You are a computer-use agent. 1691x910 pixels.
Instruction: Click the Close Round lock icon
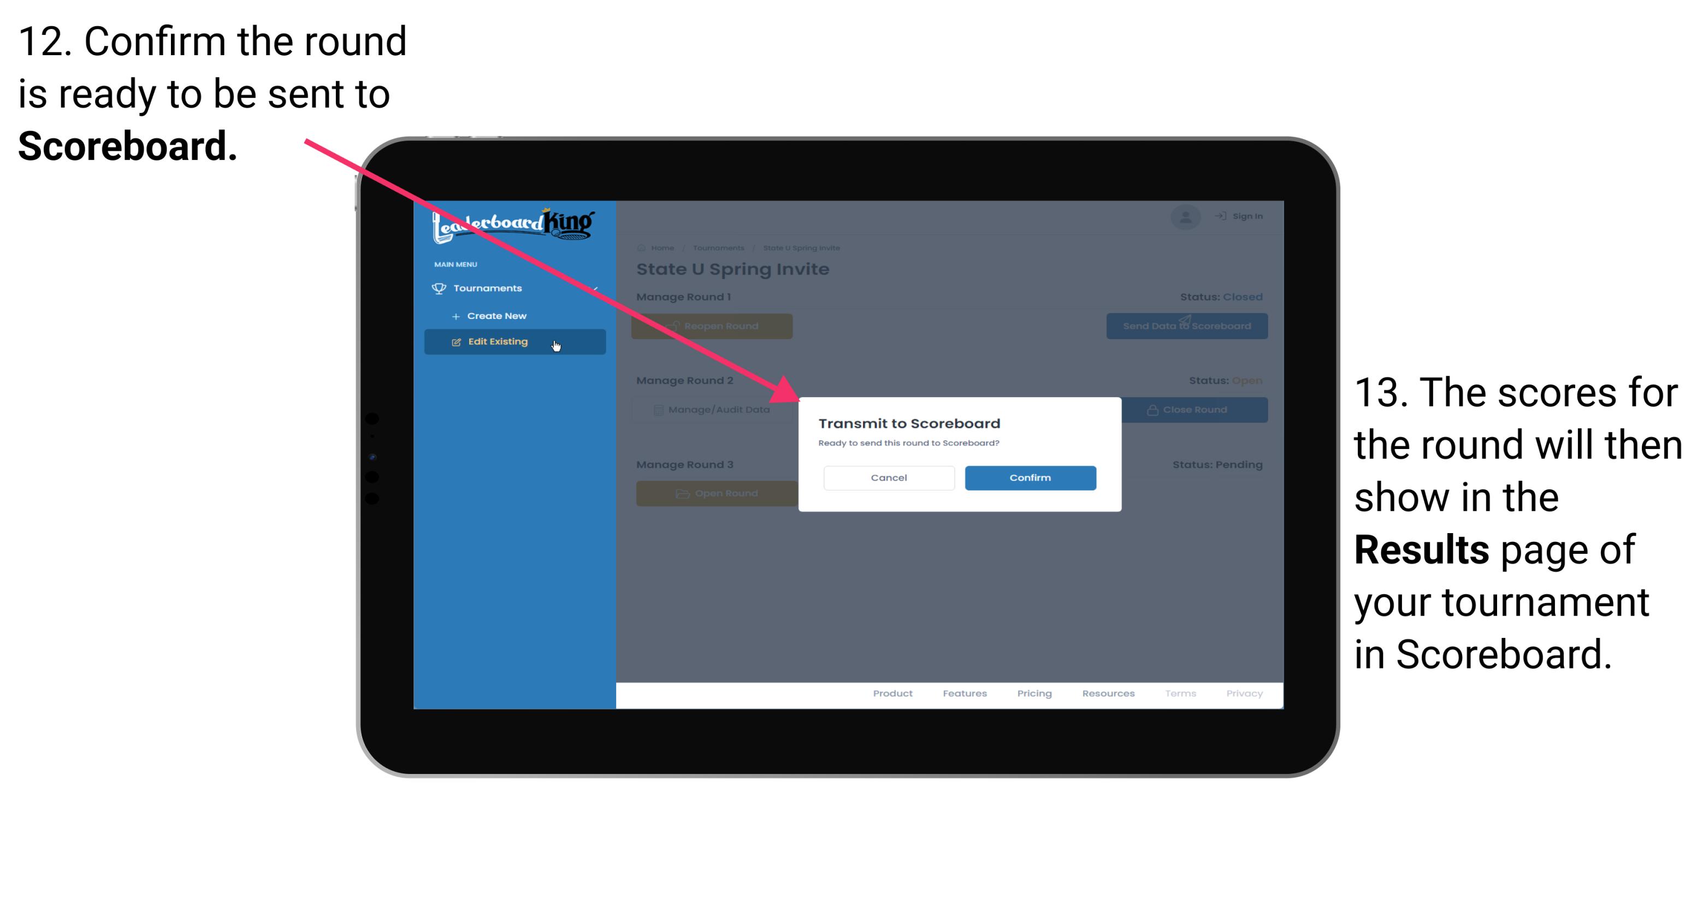click(x=1152, y=411)
